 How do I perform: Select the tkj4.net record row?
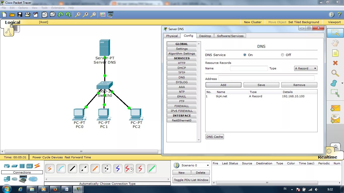261,96
